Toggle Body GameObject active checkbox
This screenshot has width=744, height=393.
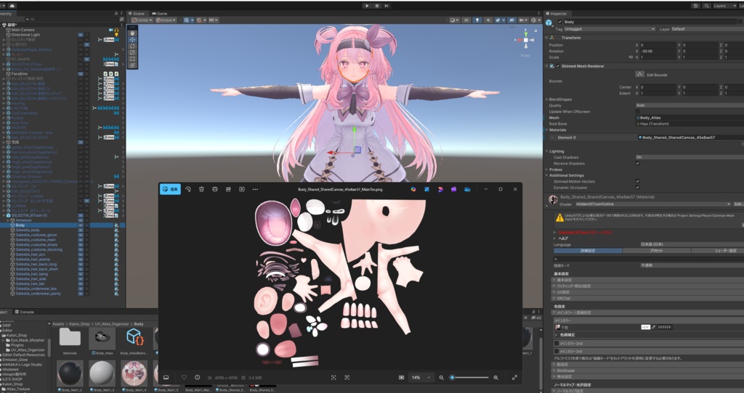coord(560,22)
